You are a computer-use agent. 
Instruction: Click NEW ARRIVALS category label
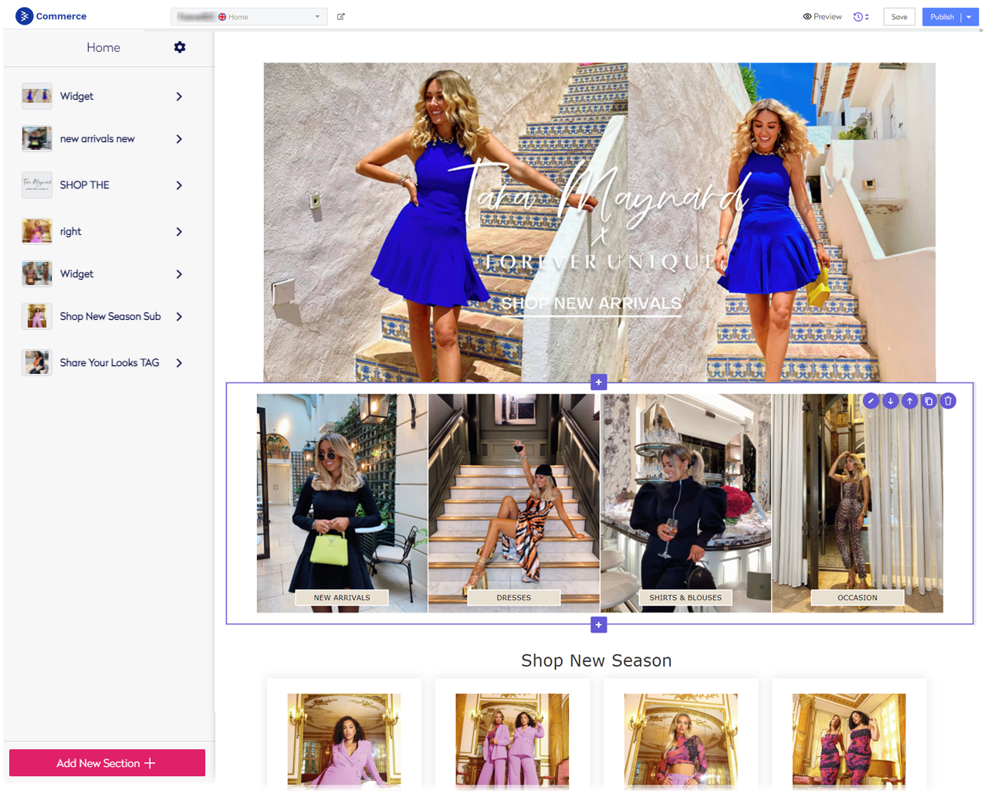tap(342, 597)
